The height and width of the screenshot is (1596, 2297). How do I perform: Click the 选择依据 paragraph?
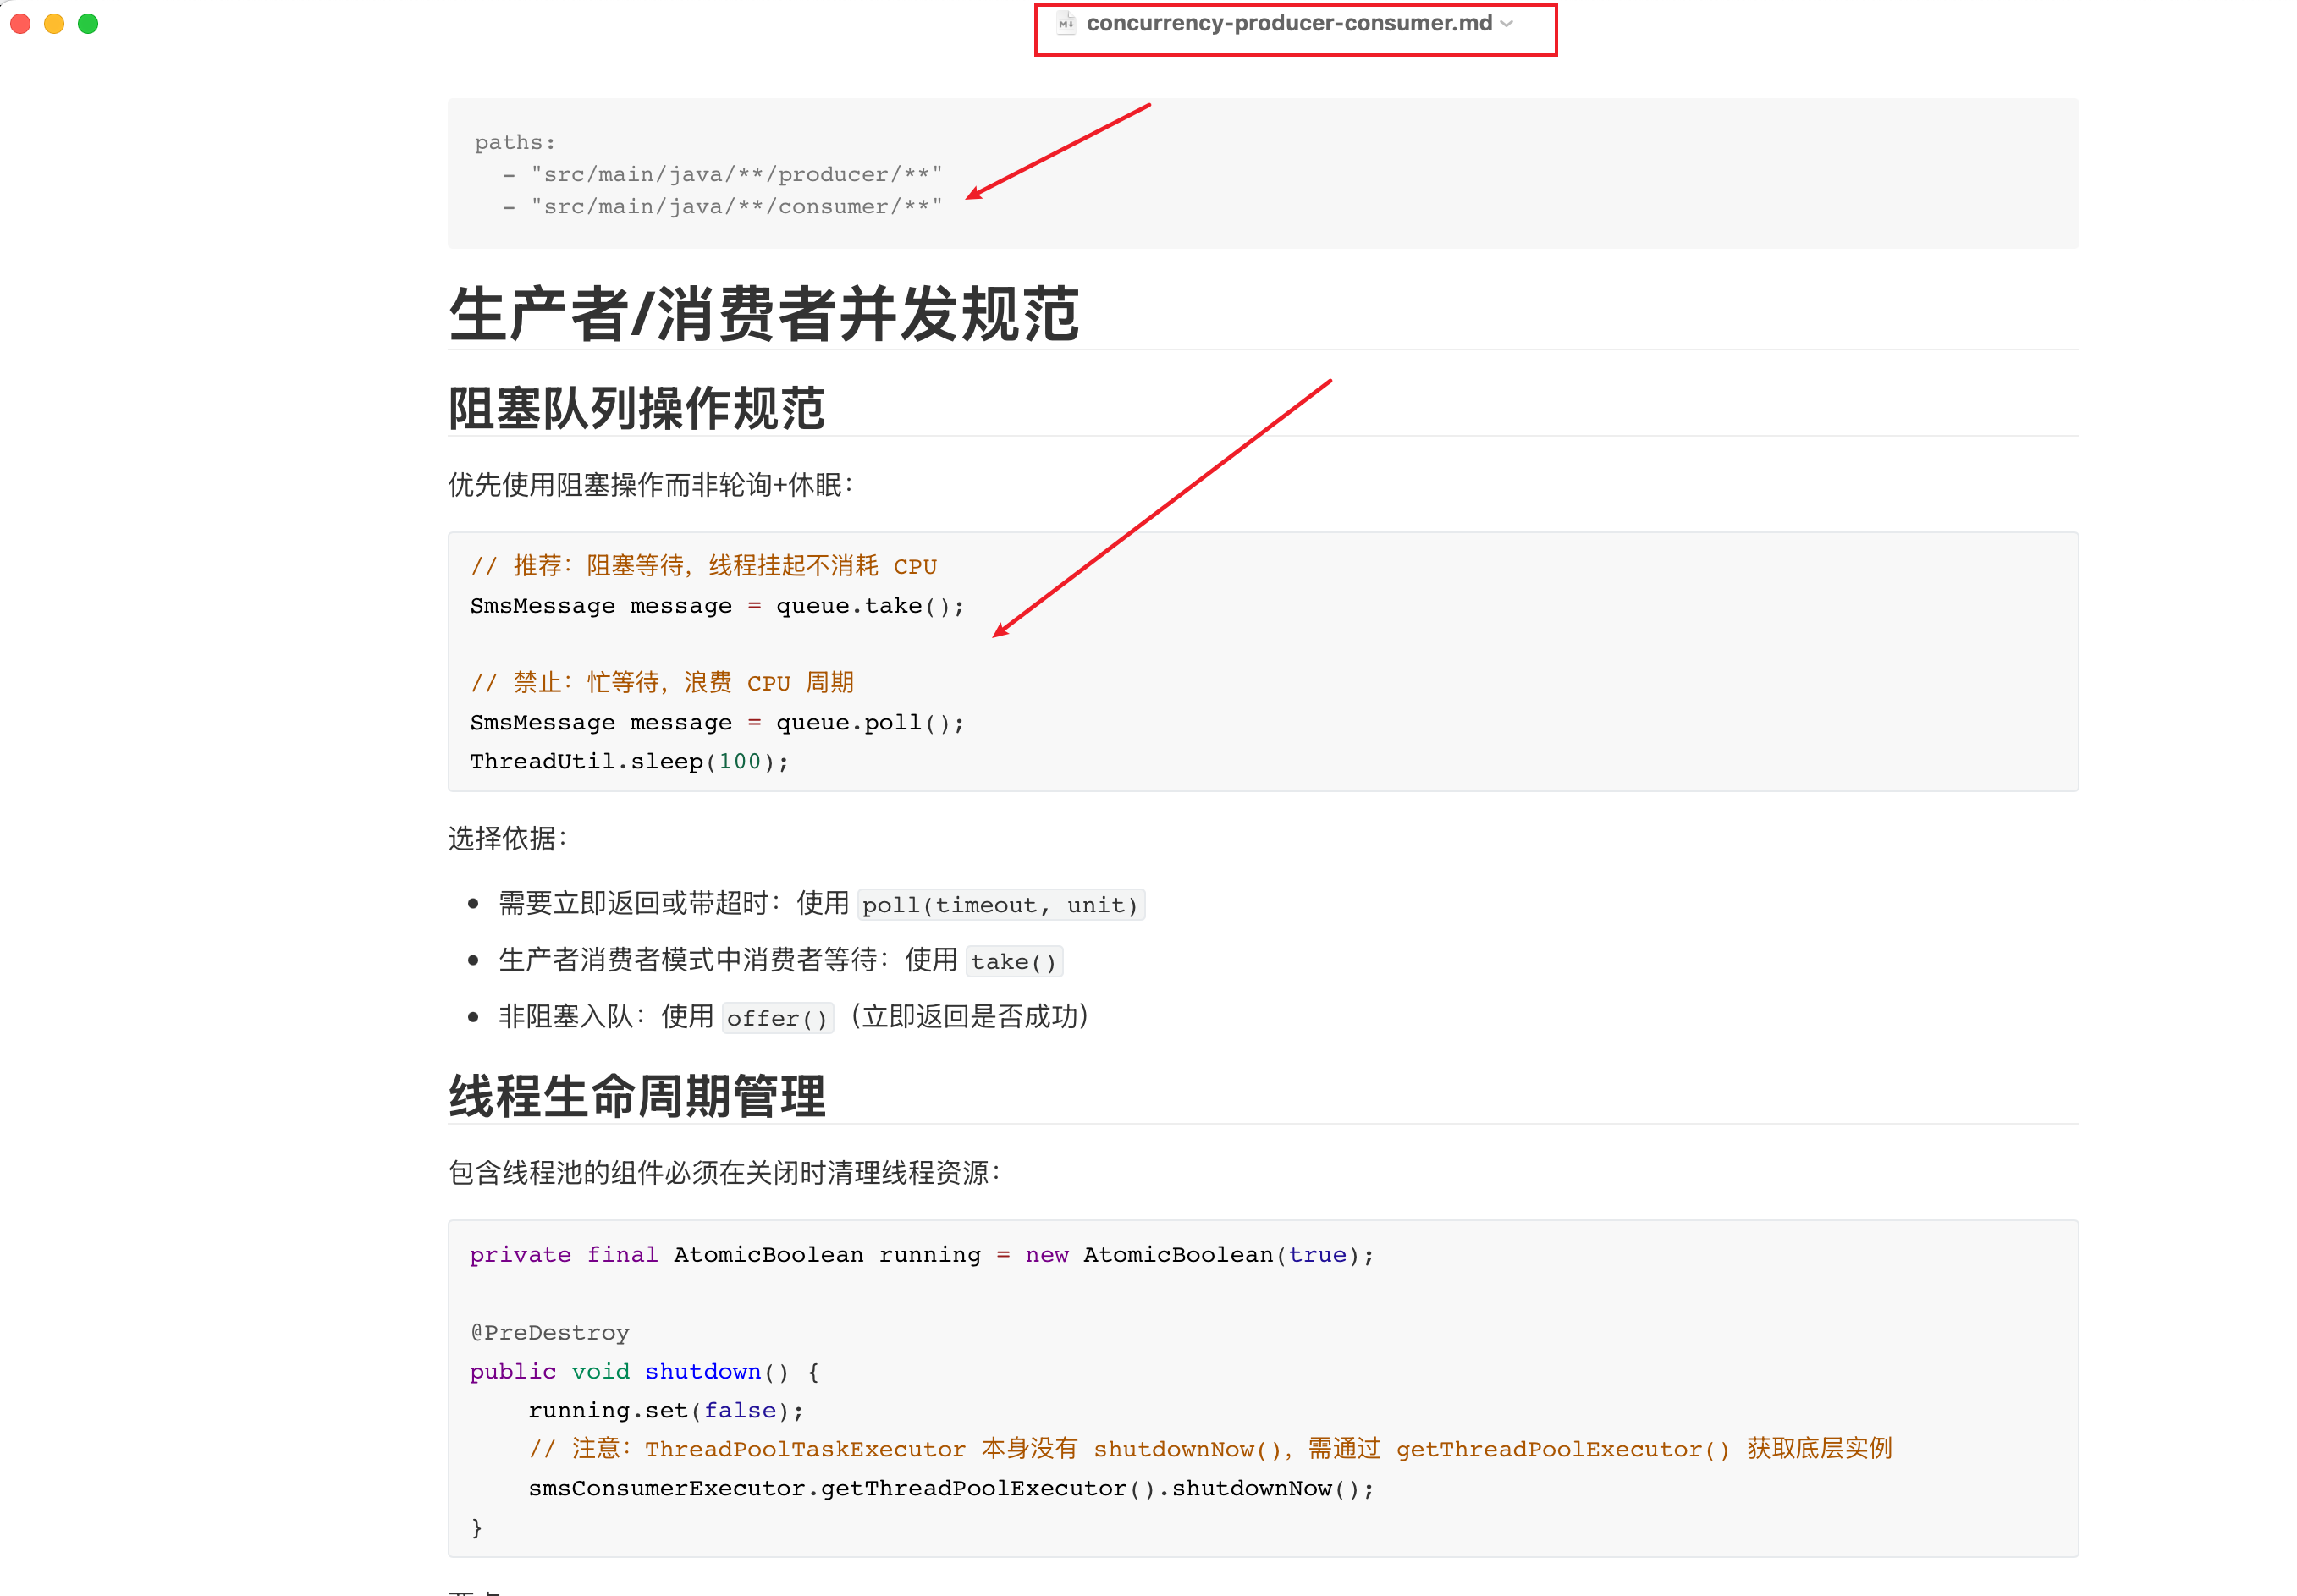click(508, 838)
